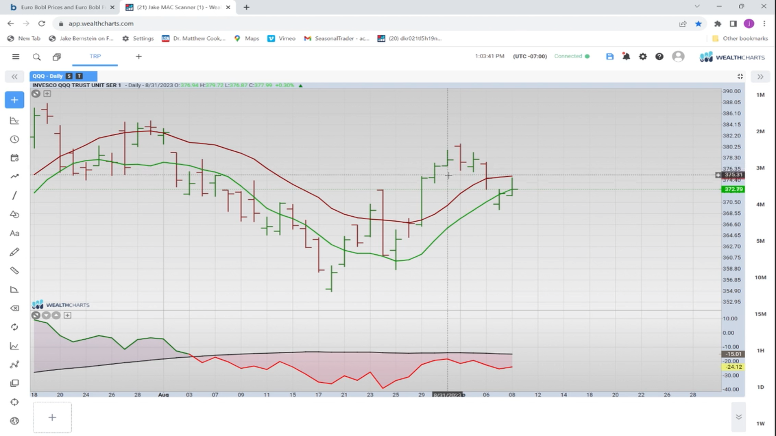Click the S badge on QQQ tab
Screen dimensions: 776x436
click(x=69, y=76)
